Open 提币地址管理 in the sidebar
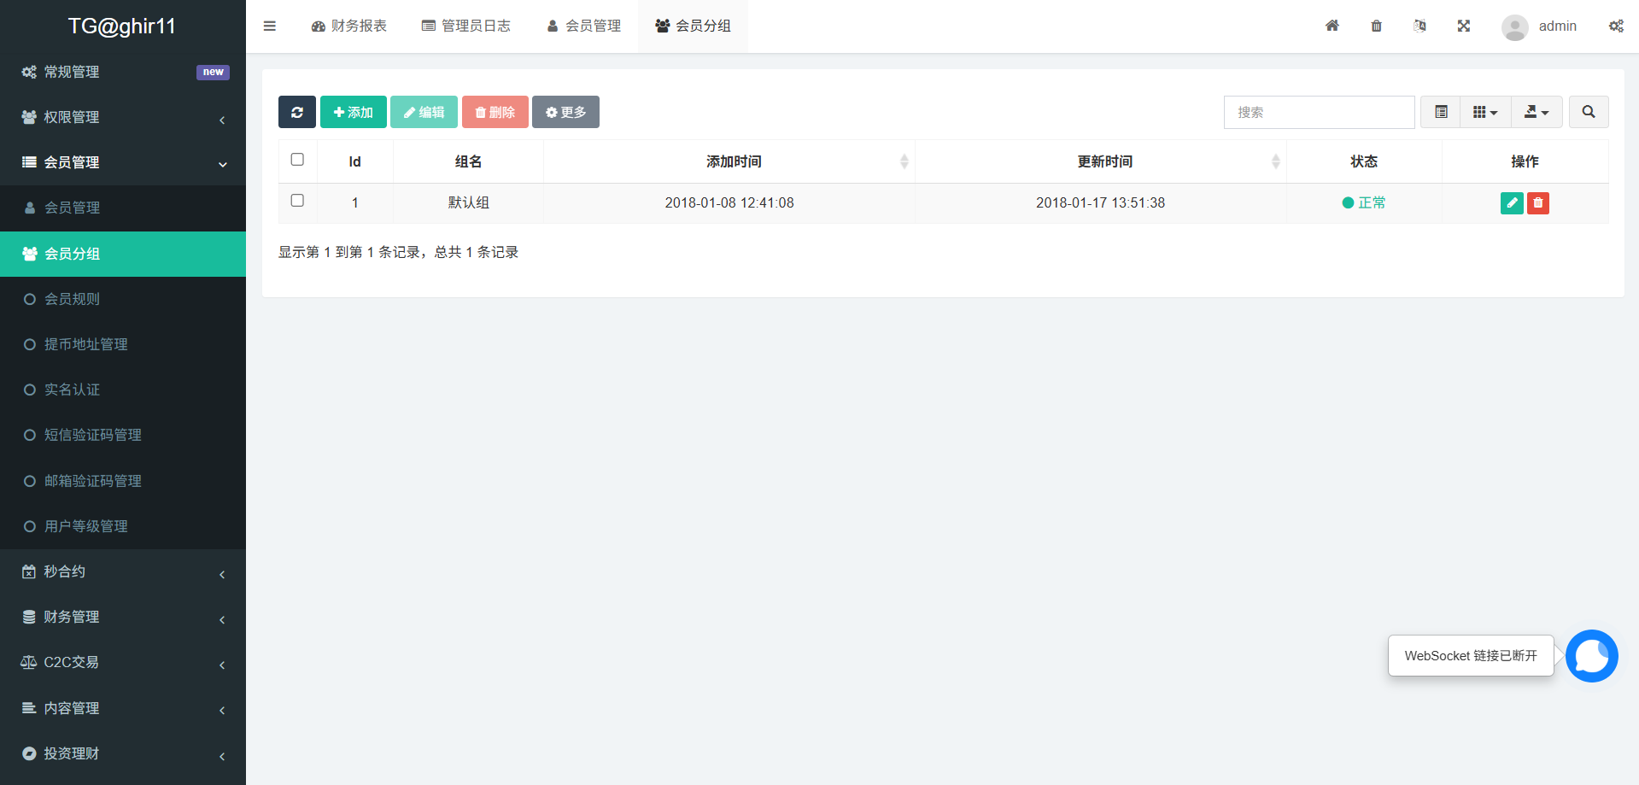 point(123,344)
